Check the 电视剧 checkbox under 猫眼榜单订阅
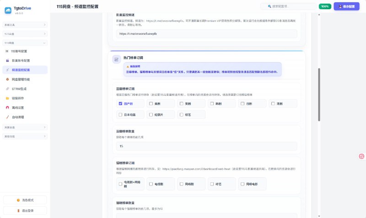Screen dimensions: 366x218 click(151, 184)
